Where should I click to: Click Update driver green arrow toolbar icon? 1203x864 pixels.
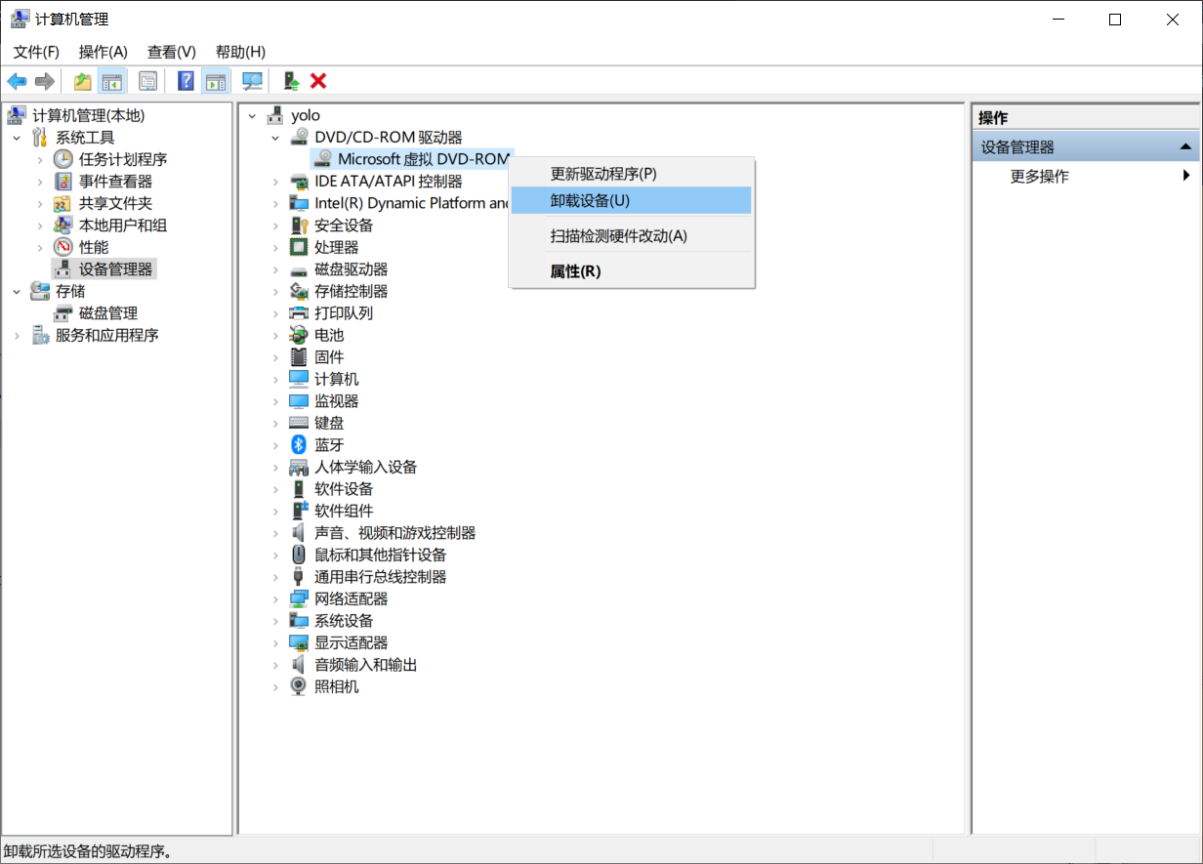pyautogui.click(x=290, y=81)
